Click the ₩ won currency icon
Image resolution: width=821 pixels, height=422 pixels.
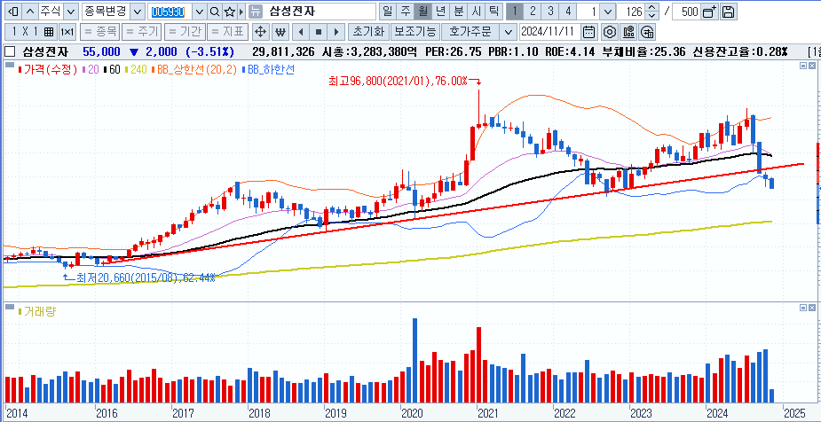click(x=280, y=32)
